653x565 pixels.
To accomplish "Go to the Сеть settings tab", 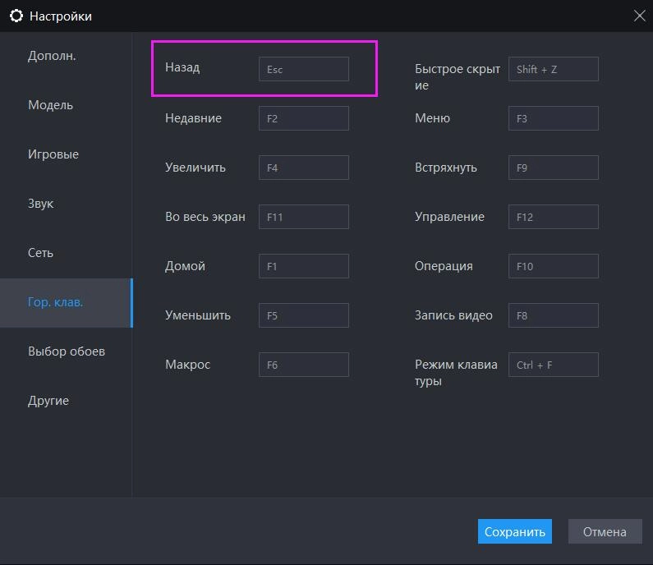I will (40, 253).
